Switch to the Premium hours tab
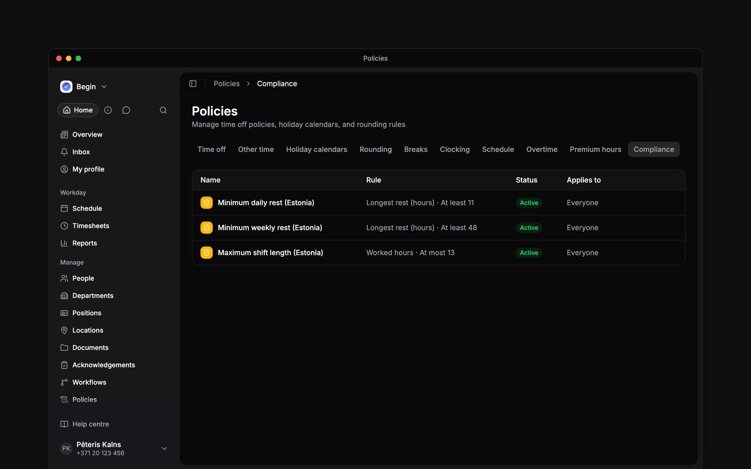Viewport: 751px width, 469px height. tap(596, 150)
